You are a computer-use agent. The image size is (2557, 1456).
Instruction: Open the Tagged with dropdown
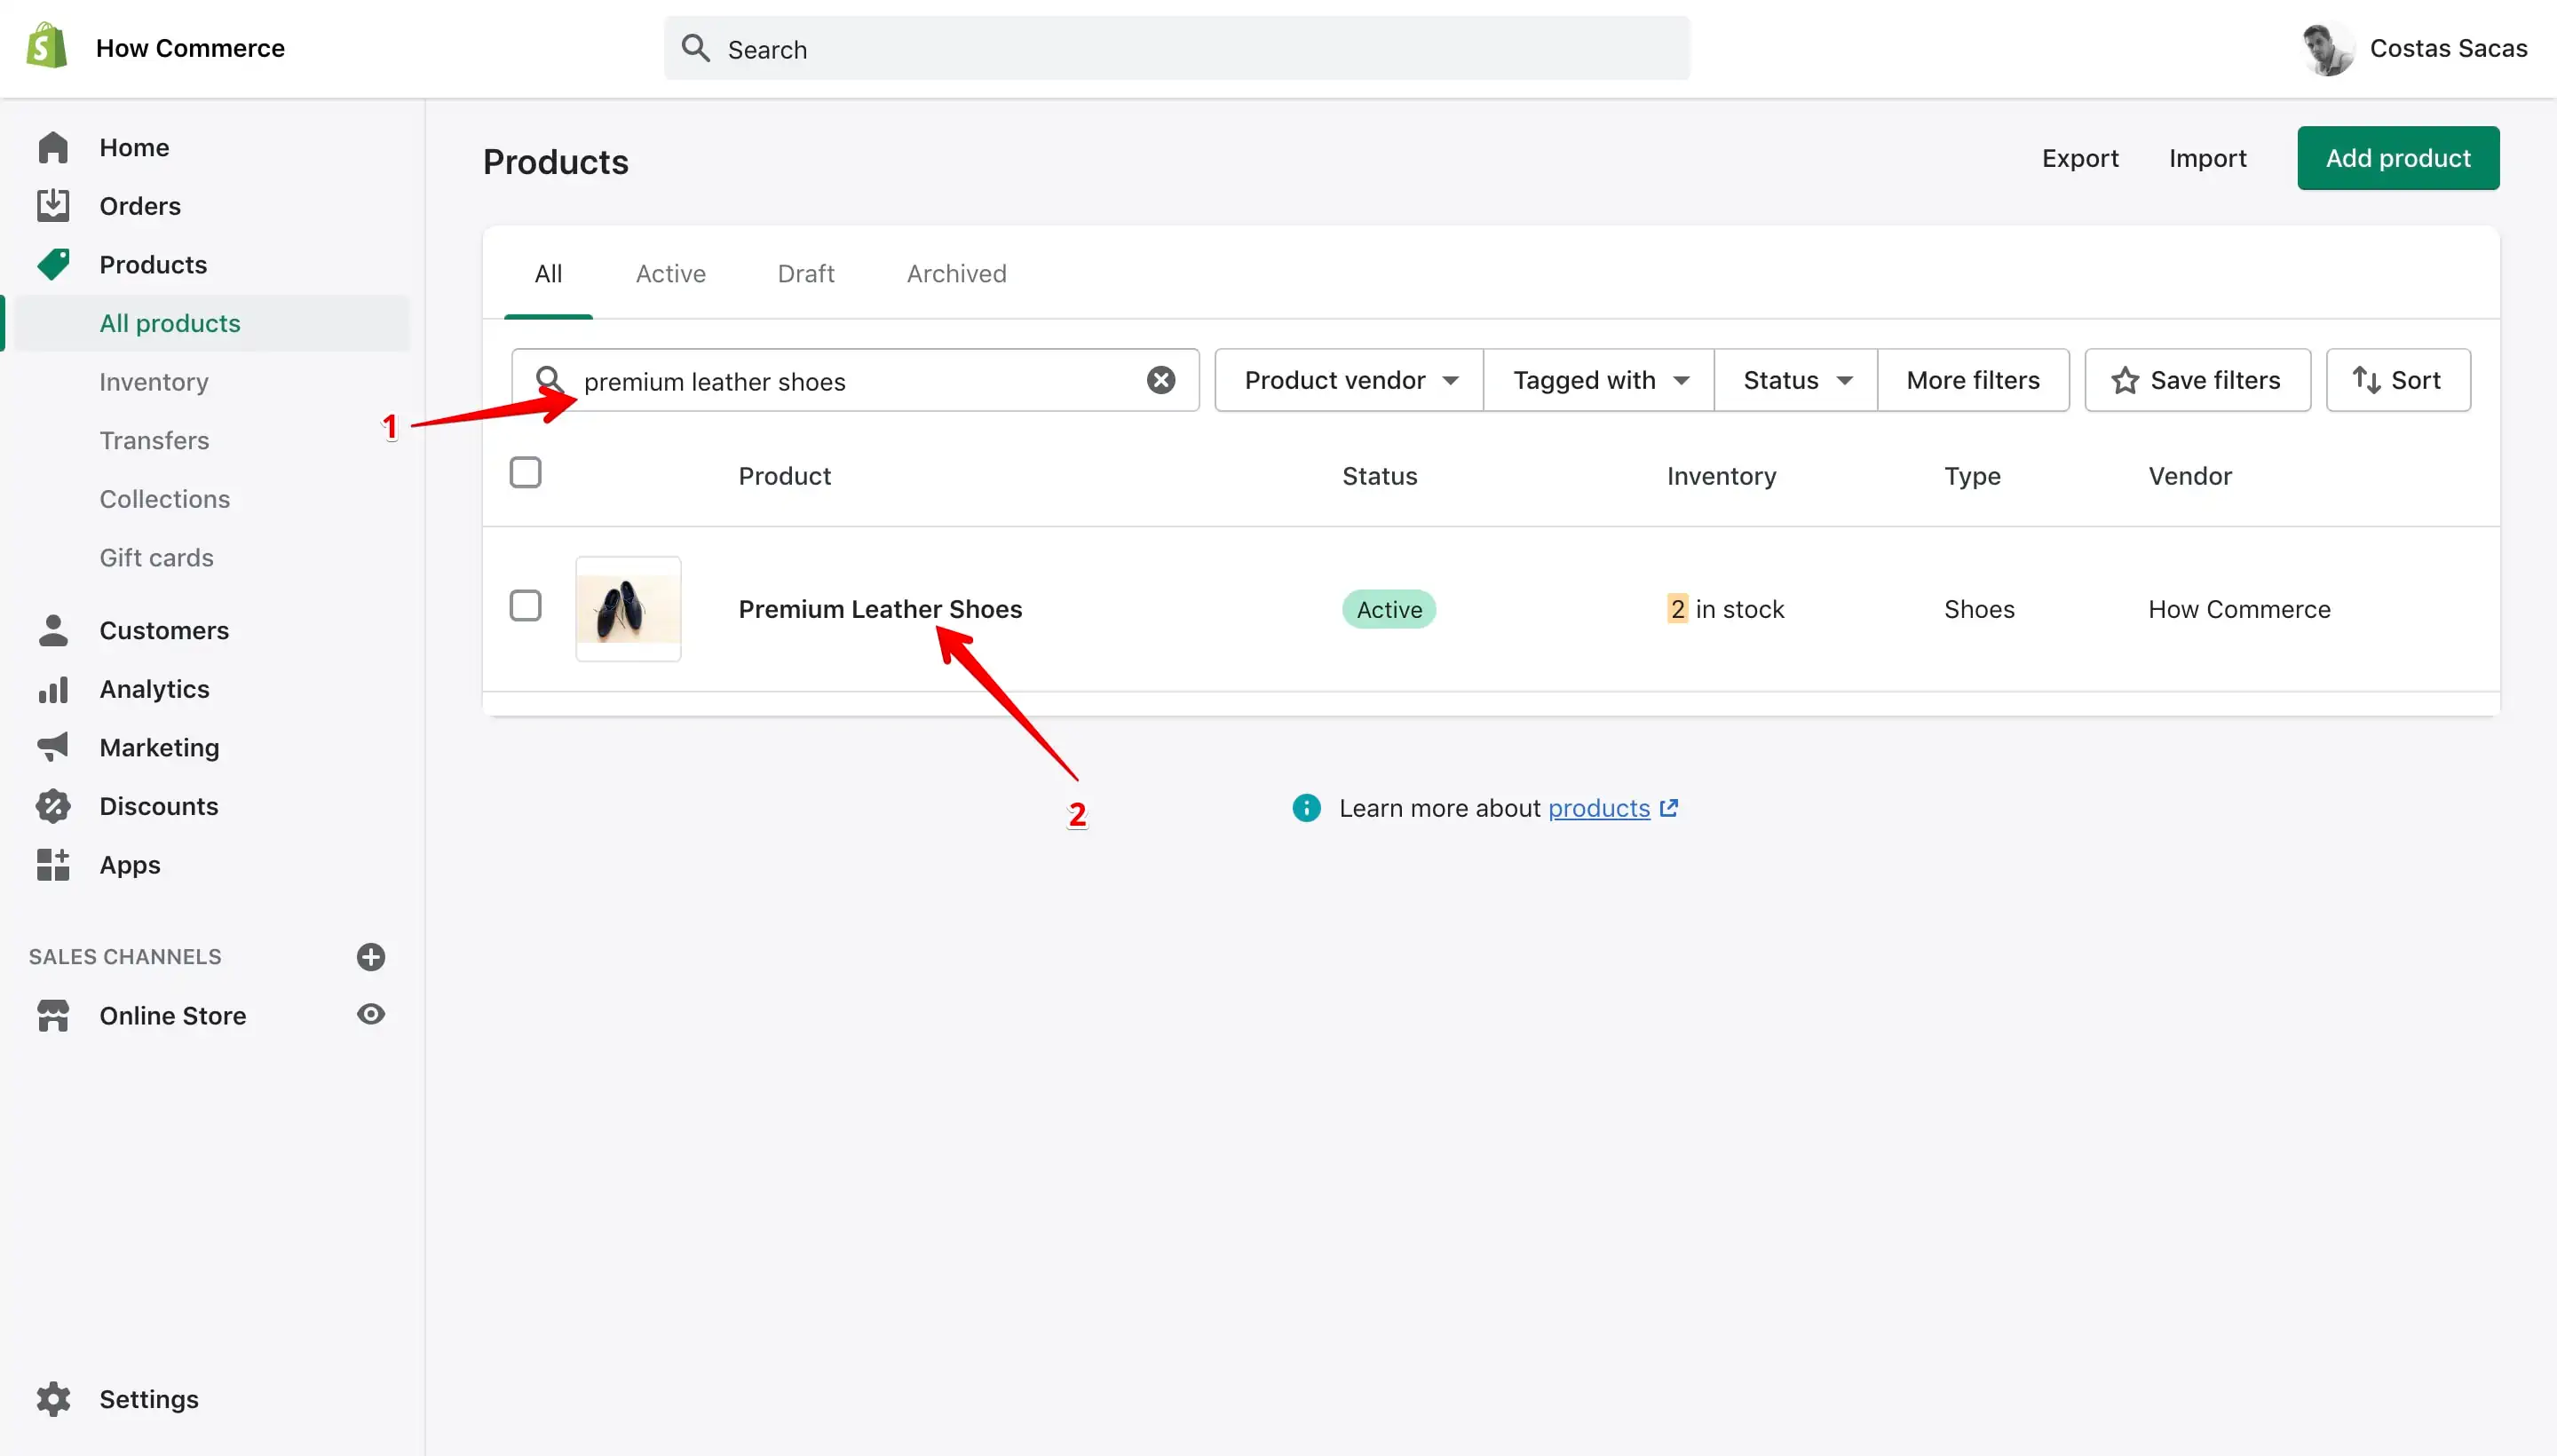[1599, 380]
